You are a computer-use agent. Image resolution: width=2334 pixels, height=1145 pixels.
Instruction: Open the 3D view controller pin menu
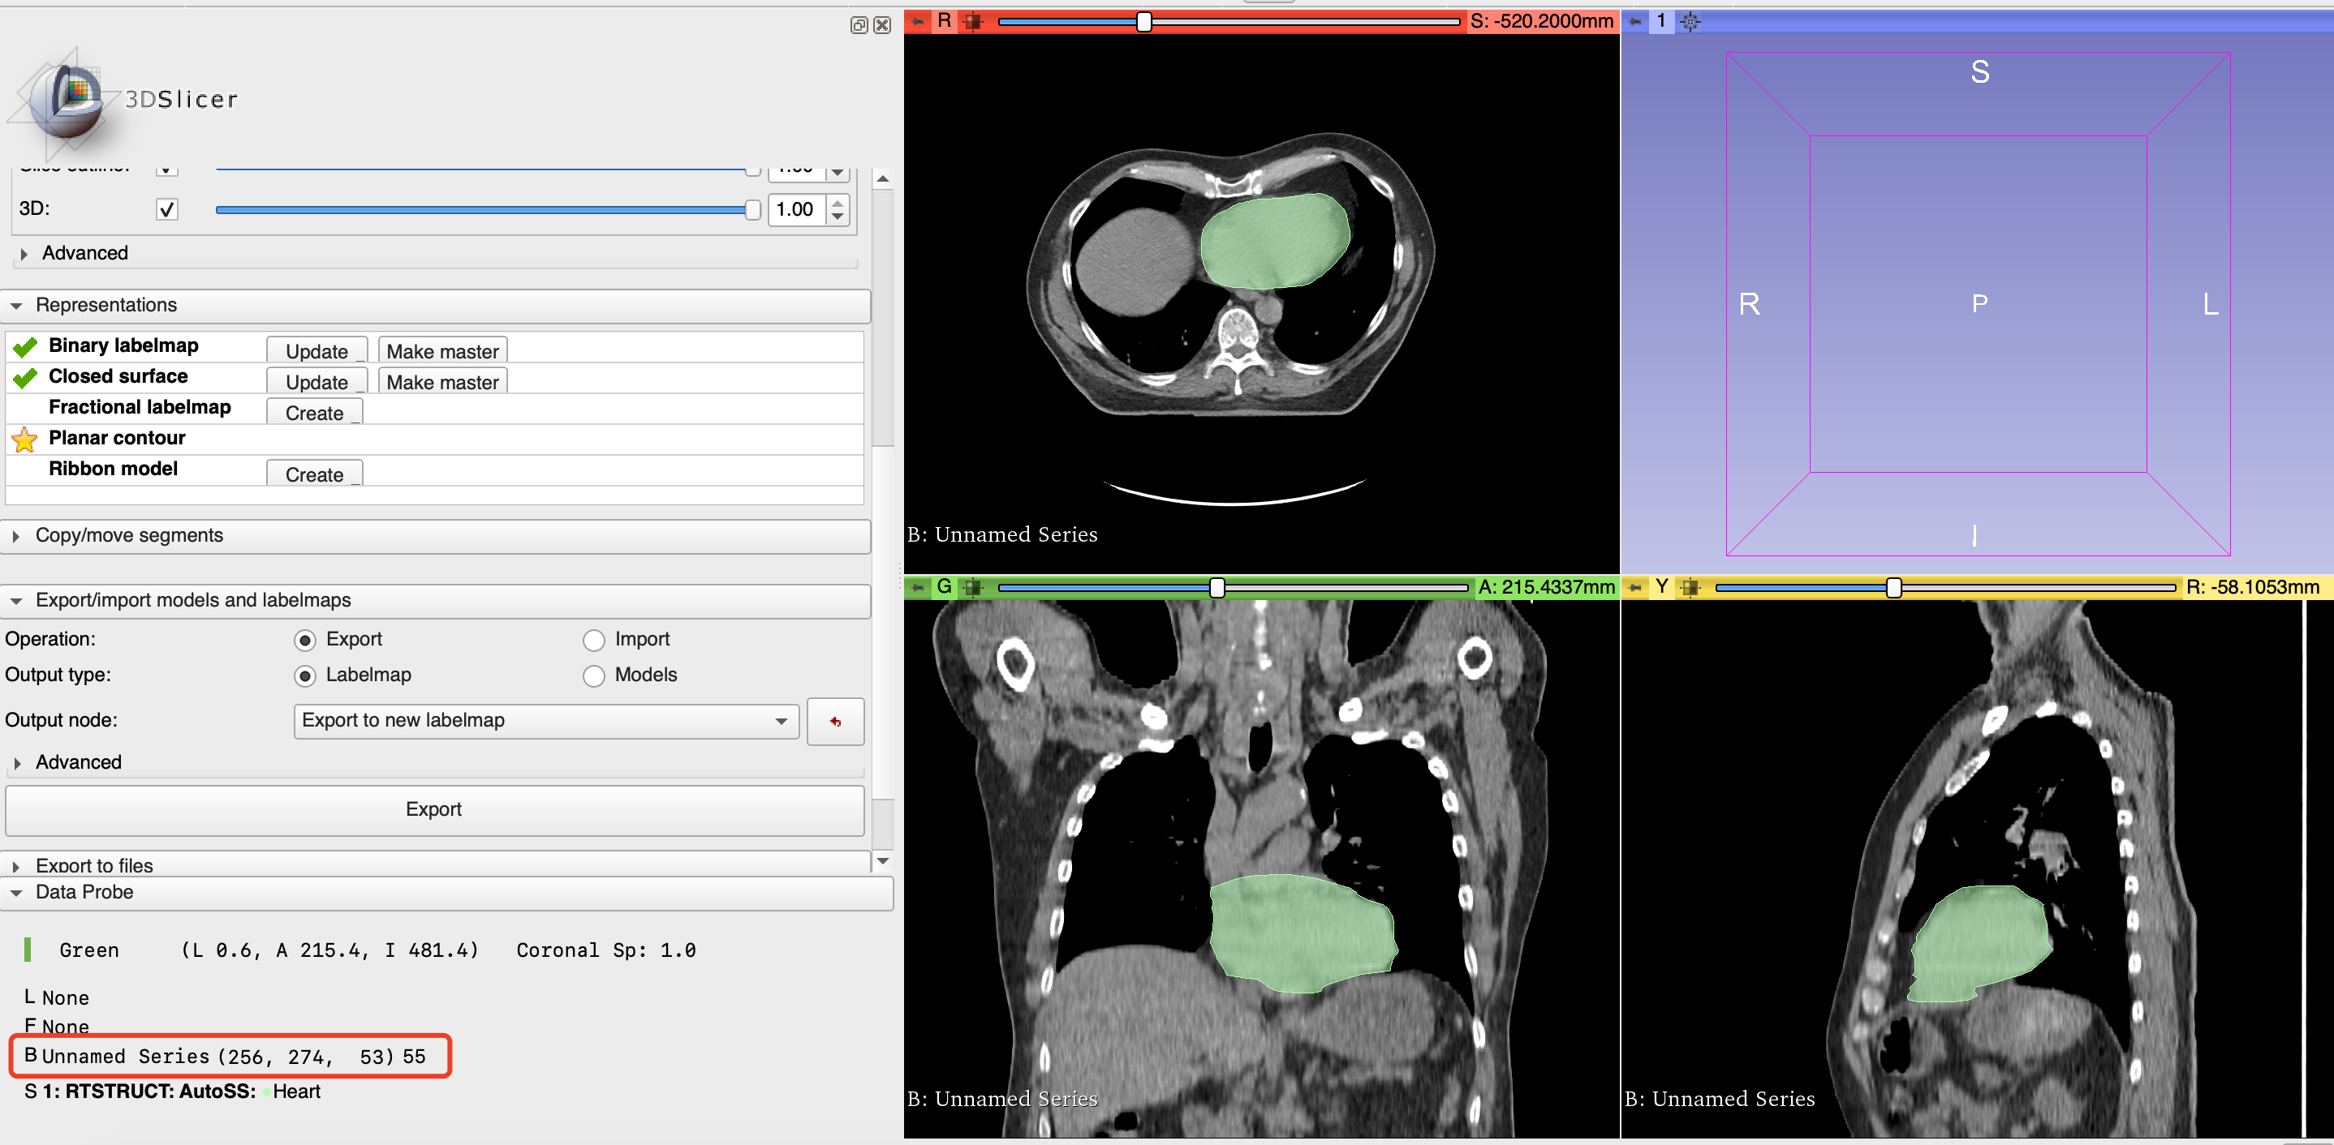pos(1636,22)
